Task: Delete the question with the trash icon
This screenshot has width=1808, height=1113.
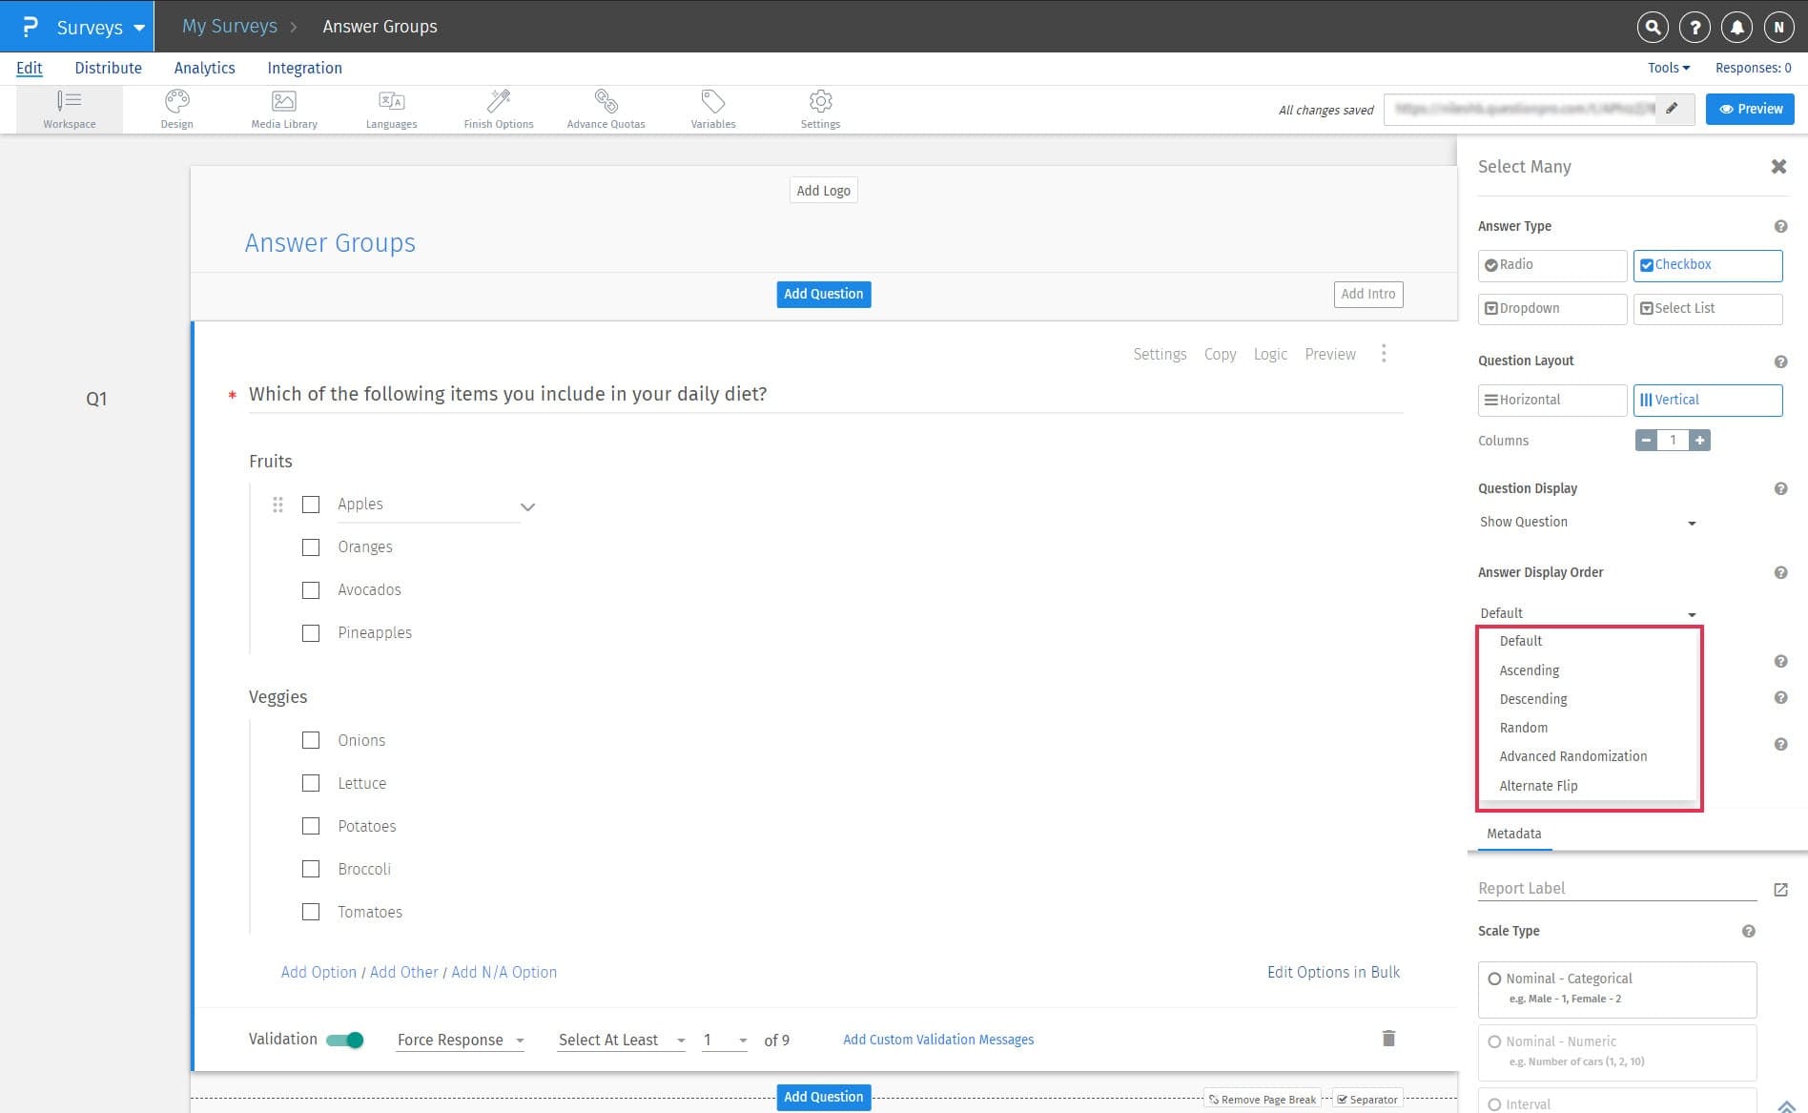Action: (x=1388, y=1038)
